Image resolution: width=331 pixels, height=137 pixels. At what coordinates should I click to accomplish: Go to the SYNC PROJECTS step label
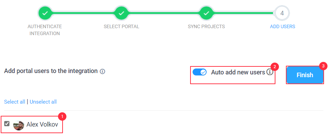click(x=206, y=27)
